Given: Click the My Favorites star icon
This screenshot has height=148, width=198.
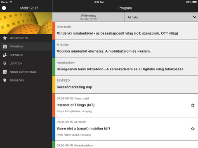Looking at the screenshot, I should pos(5,38).
